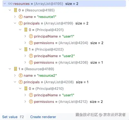The height and width of the screenshot is (120, 129).
Task: Collapse the Principal@4210 element
Action: coord(20,88)
